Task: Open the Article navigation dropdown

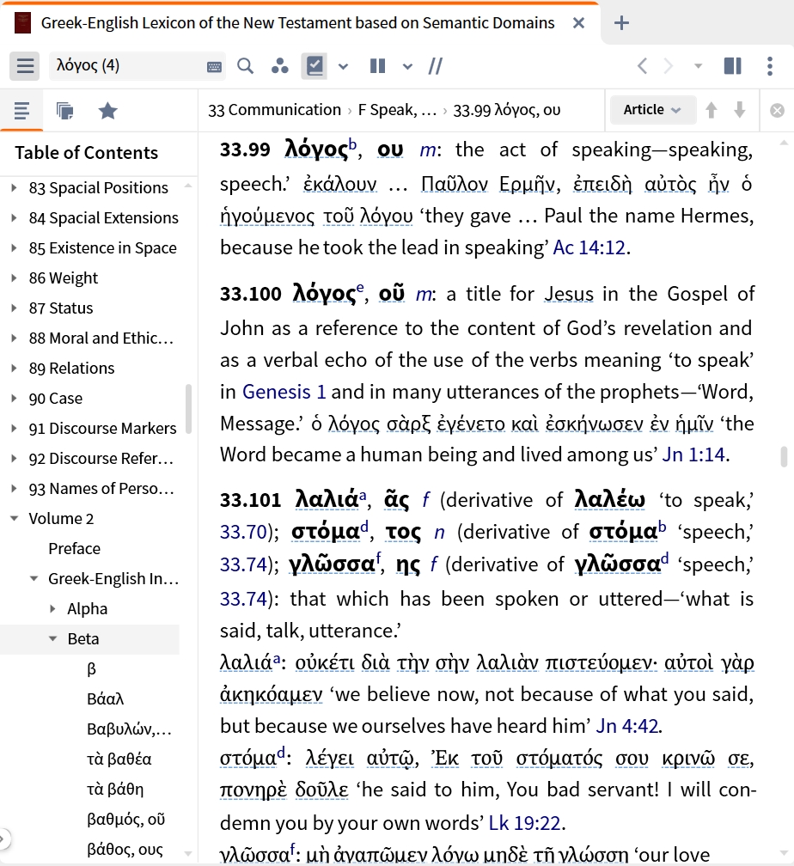Action: click(652, 109)
